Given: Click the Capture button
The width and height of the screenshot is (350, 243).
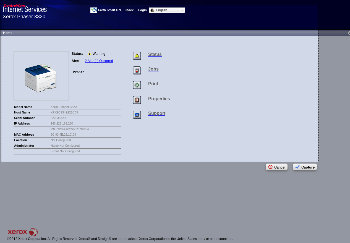Looking at the screenshot, I should coord(305,167).
